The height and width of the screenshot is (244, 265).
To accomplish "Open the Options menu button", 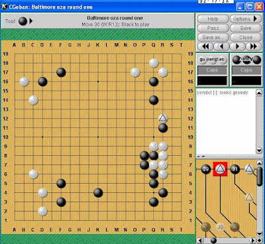I will click(246, 19).
